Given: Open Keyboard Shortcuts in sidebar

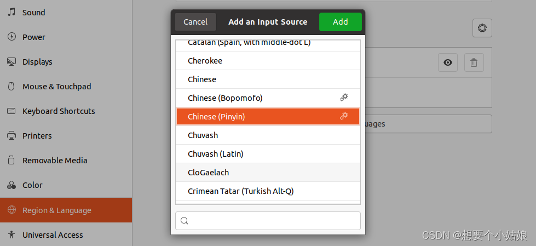Looking at the screenshot, I should 59,111.
